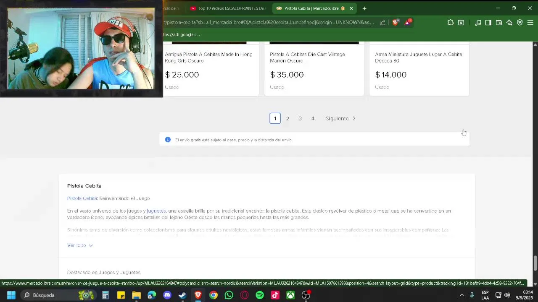The height and width of the screenshot is (302, 538).
Task: Click the blue Pistola Cebita link
Action: [x=82, y=198]
